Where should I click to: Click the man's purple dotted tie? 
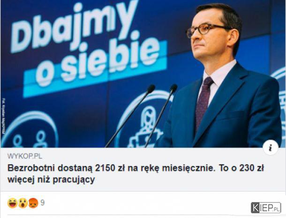click(203, 102)
